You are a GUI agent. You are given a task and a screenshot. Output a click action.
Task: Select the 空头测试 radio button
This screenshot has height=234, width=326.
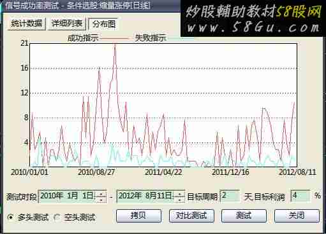(57, 217)
